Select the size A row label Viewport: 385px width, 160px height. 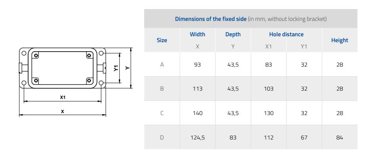click(x=162, y=65)
